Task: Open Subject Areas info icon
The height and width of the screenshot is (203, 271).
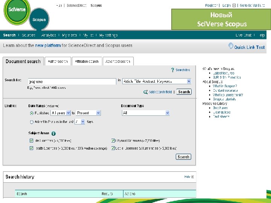Action: [x=53, y=133]
